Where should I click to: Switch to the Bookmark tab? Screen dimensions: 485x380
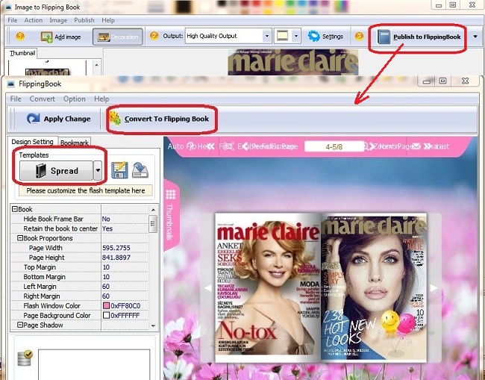[74, 143]
